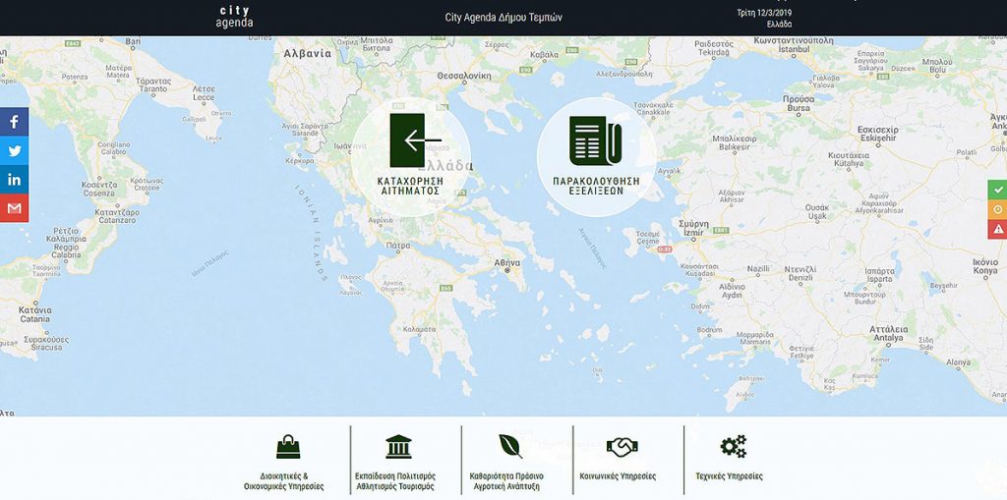1007x500 pixels.
Task: Select the museum building education icon
Action: click(x=398, y=447)
